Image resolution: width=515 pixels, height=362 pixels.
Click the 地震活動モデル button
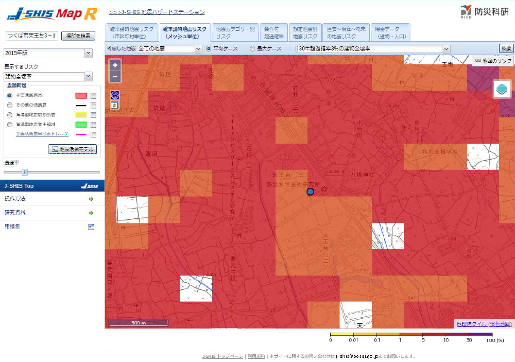(x=73, y=149)
